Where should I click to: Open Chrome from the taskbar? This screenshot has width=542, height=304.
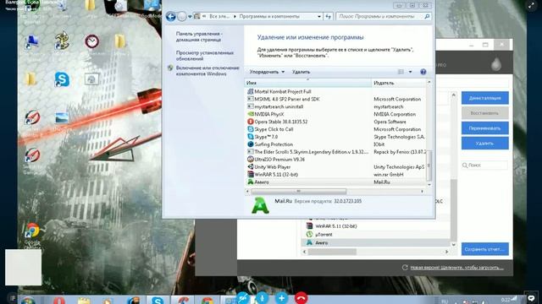(207, 300)
